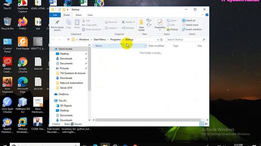Click Invert selection in ribbon
The width and height of the screenshot is (261, 146).
192,29
